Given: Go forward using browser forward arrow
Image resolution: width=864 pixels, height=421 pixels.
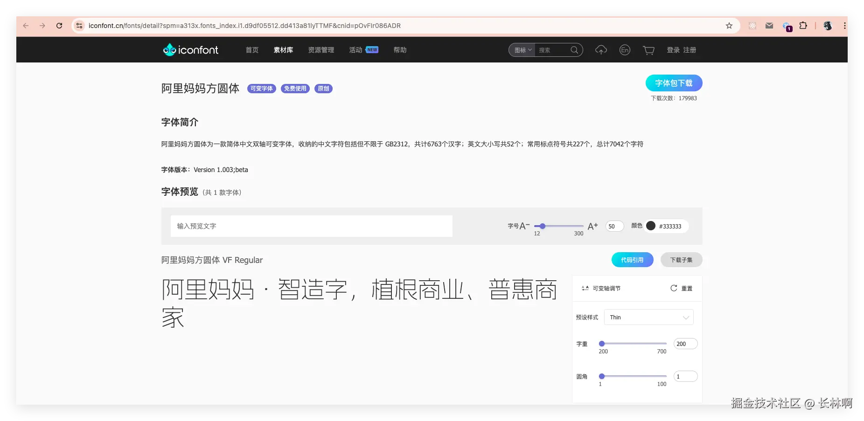Looking at the screenshot, I should click(42, 26).
